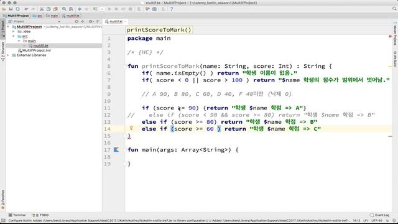Click the Cut scissors icon

[x=42, y=9]
